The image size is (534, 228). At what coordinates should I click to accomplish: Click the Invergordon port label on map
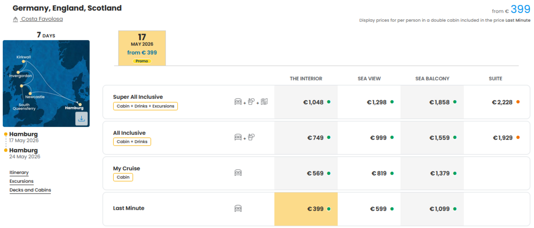click(21, 76)
